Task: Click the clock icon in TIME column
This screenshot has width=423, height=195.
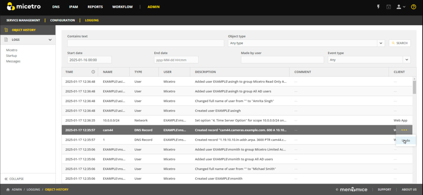Action: [93, 72]
